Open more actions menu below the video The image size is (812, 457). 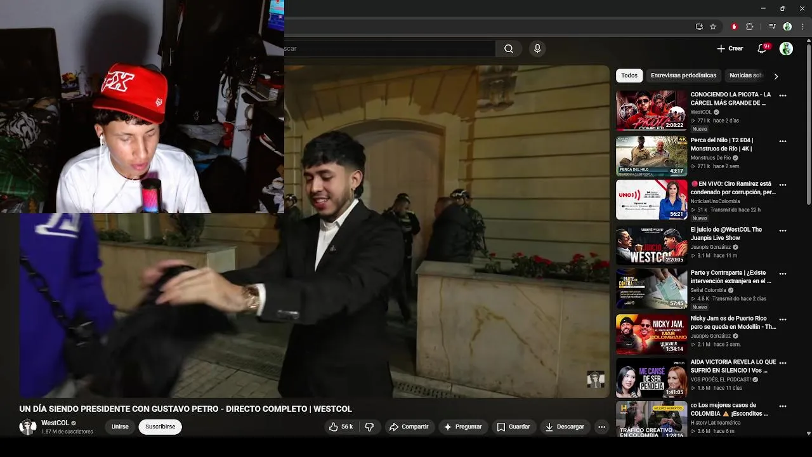coord(601,427)
